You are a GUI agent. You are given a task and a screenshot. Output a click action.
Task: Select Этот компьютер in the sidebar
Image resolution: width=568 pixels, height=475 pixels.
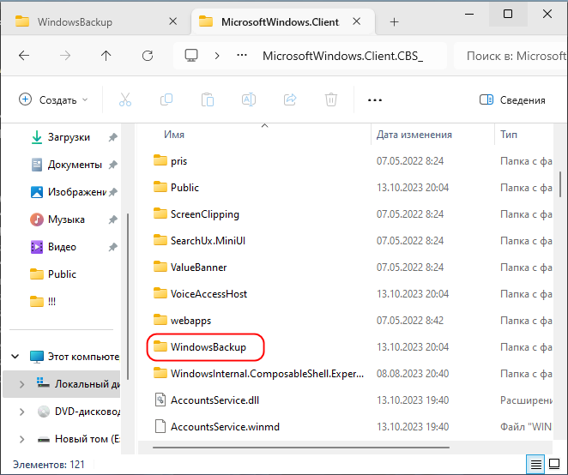(75, 357)
